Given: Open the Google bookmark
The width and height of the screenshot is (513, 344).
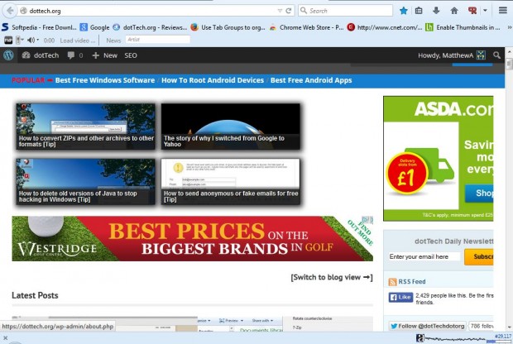Looking at the screenshot, I should click(x=95, y=27).
